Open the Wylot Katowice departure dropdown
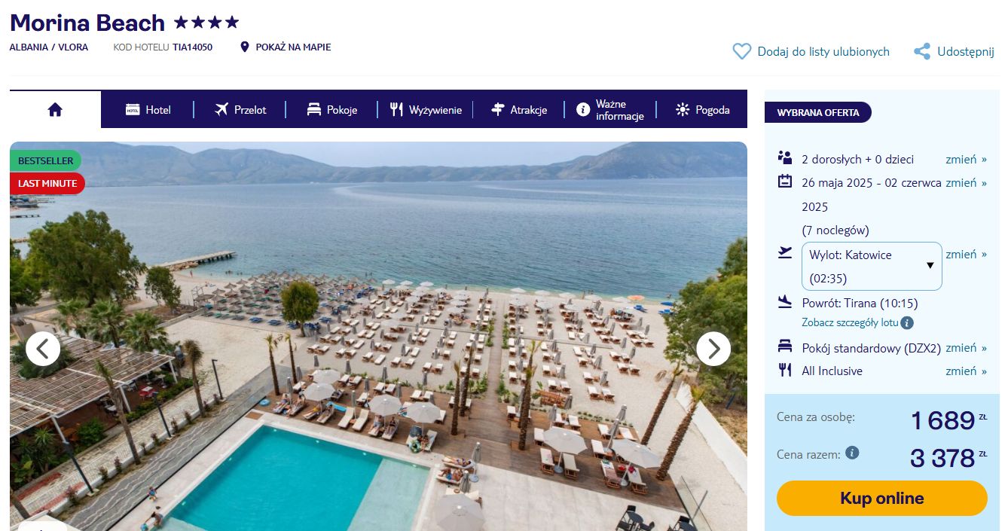Image resolution: width=1008 pixels, height=531 pixels. coord(872,267)
